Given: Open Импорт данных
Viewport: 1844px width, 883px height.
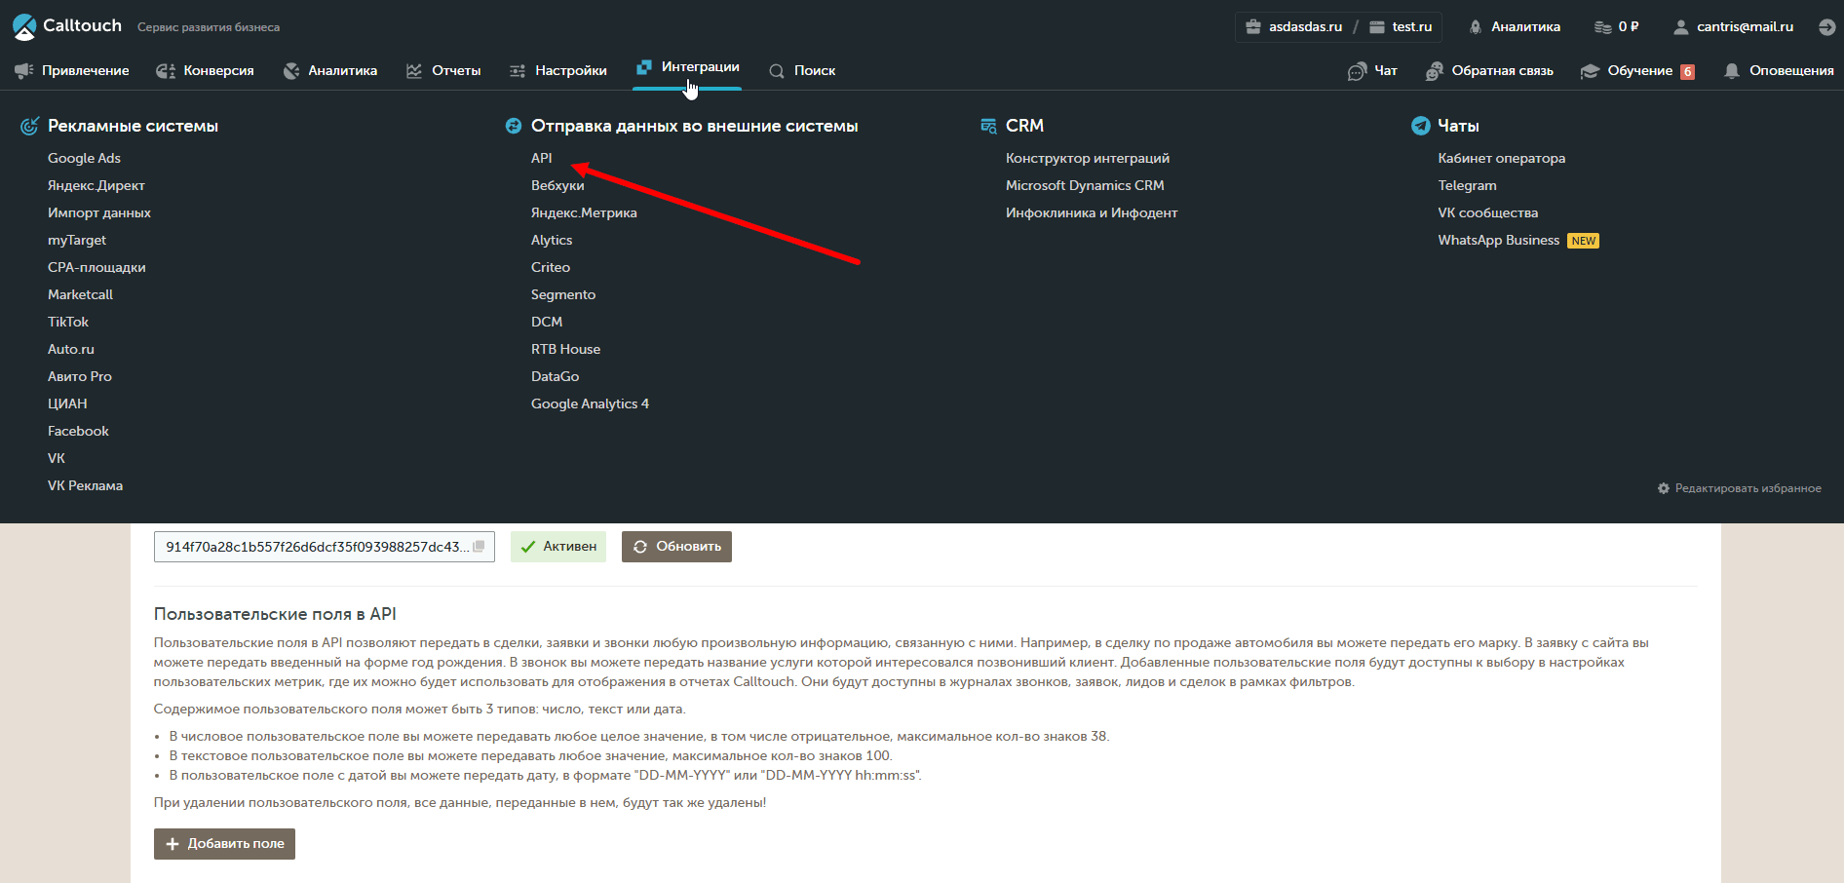Looking at the screenshot, I should (99, 212).
